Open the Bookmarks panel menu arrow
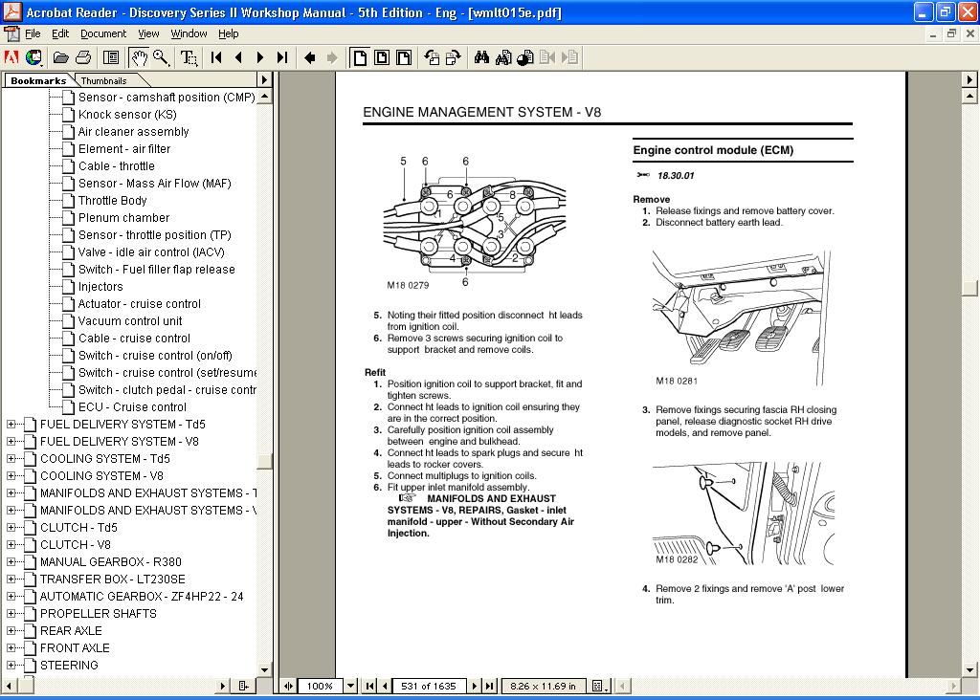 264,80
